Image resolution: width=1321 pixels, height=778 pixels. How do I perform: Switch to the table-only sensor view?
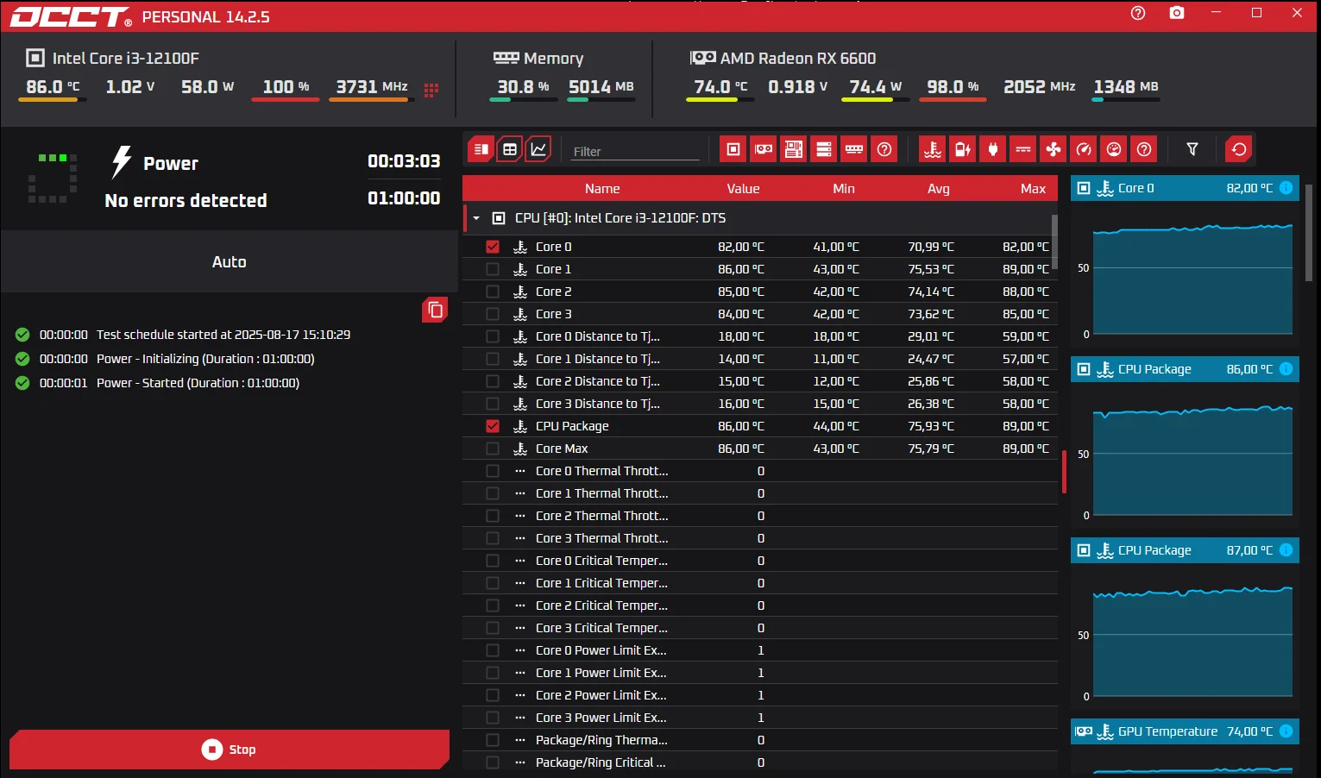510,149
